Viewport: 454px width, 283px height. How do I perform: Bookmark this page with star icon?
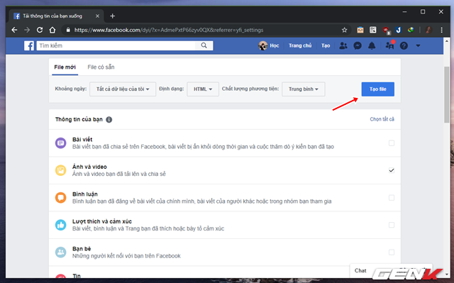(344, 30)
